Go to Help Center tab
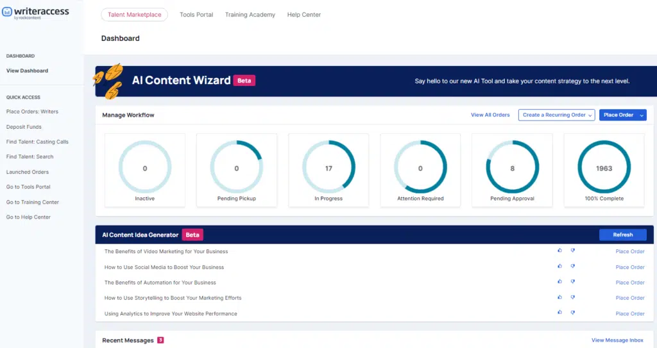Screen dimensions: 657x348 point(303,15)
